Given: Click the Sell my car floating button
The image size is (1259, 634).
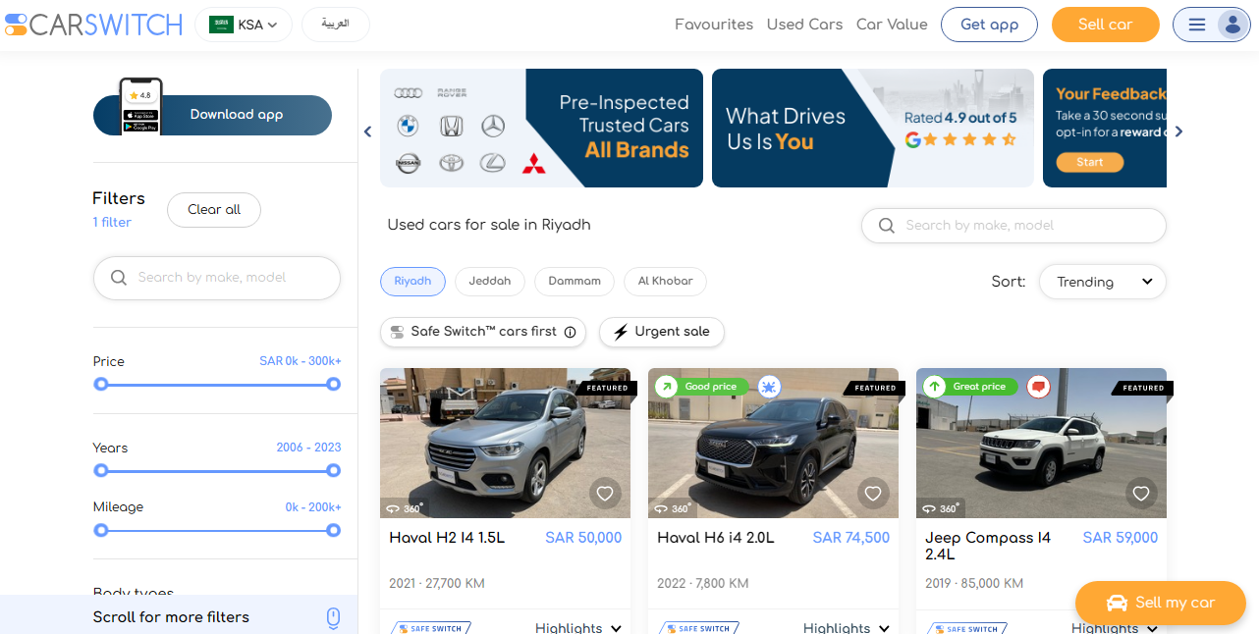Looking at the screenshot, I should 1161,603.
